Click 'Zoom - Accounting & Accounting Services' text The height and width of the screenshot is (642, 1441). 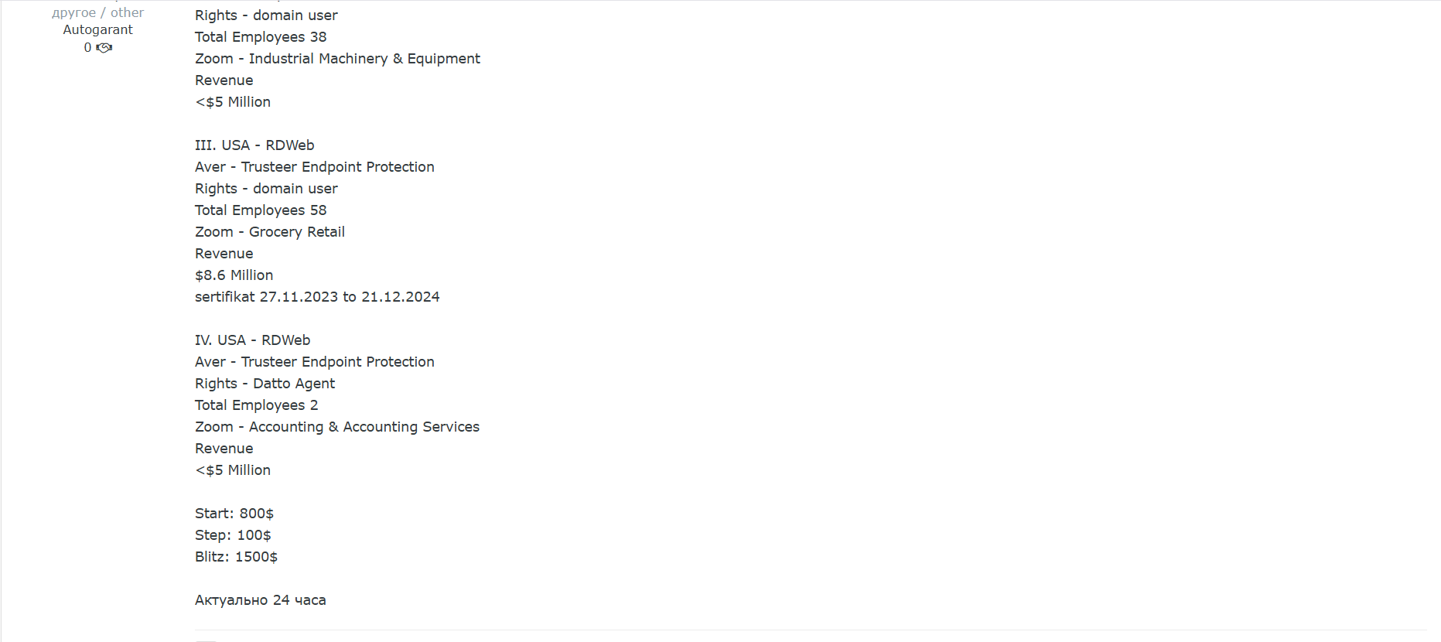click(337, 427)
